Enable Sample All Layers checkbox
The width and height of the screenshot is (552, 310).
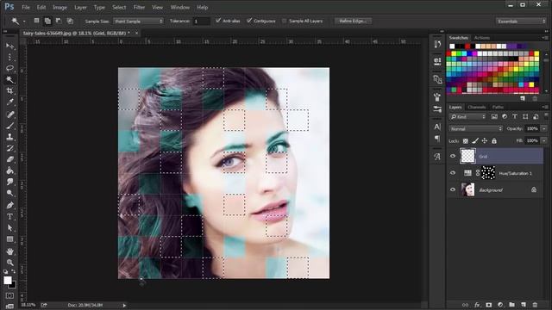tap(284, 21)
